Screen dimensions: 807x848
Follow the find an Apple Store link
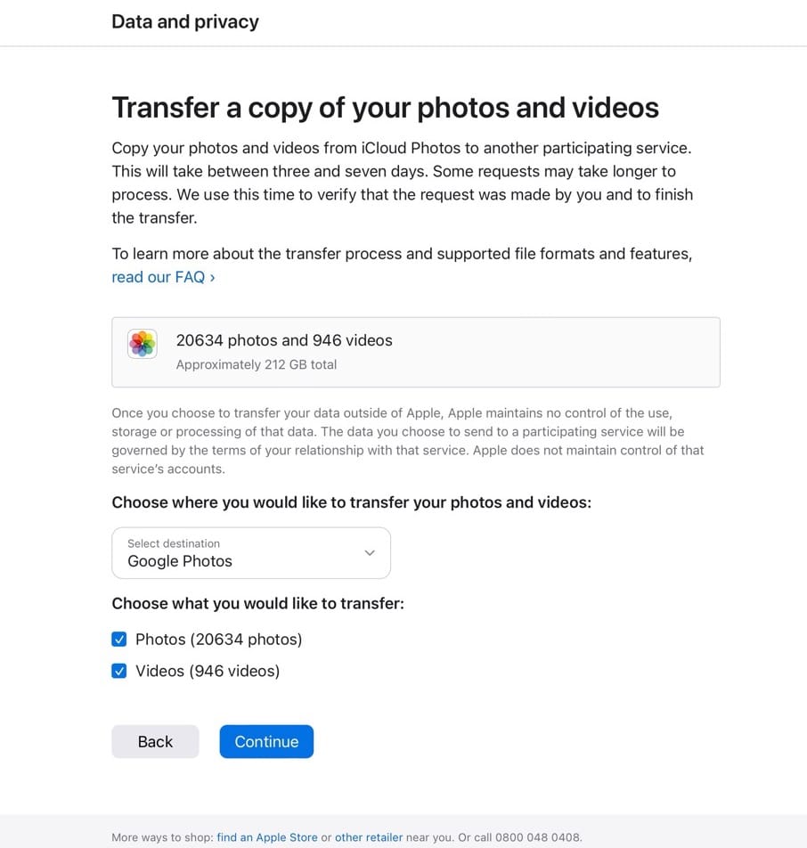click(x=267, y=837)
